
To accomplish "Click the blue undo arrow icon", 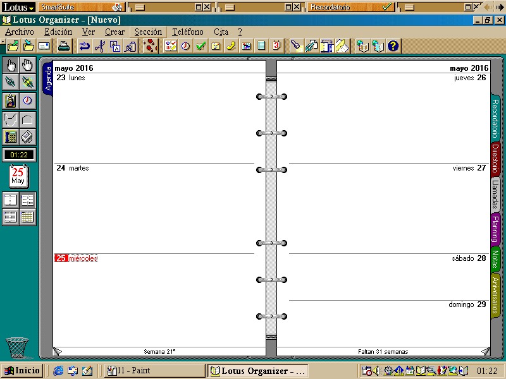I will 85,45.
